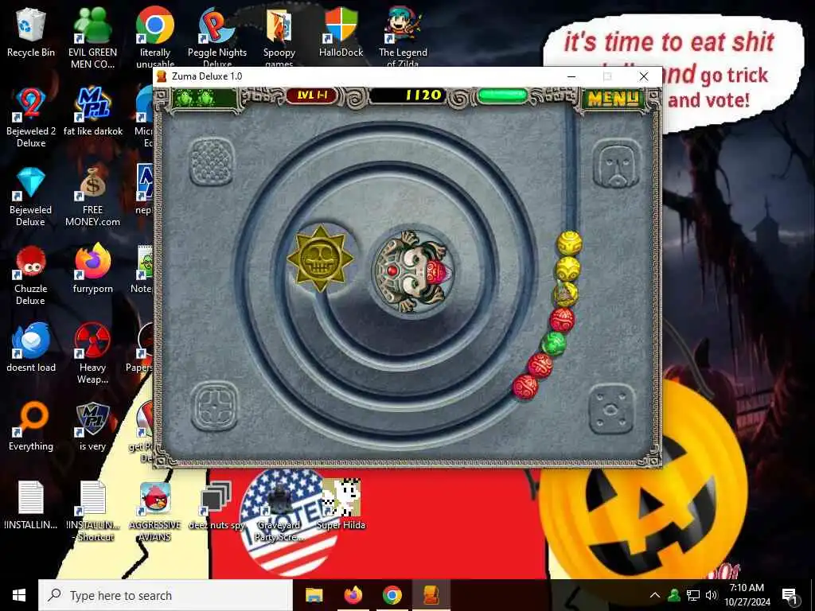Launch Heavy Weapon desktop shortcut
The image size is (815, 611).
tap(92, 354)
